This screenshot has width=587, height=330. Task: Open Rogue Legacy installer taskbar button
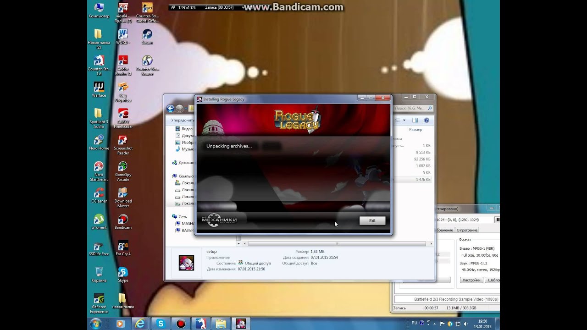(x=241, y=324)
